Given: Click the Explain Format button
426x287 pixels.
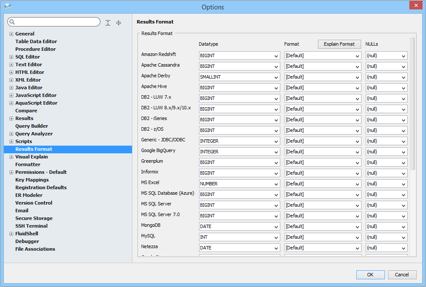Looking at the screenshot, I should (x=339, y=44).
